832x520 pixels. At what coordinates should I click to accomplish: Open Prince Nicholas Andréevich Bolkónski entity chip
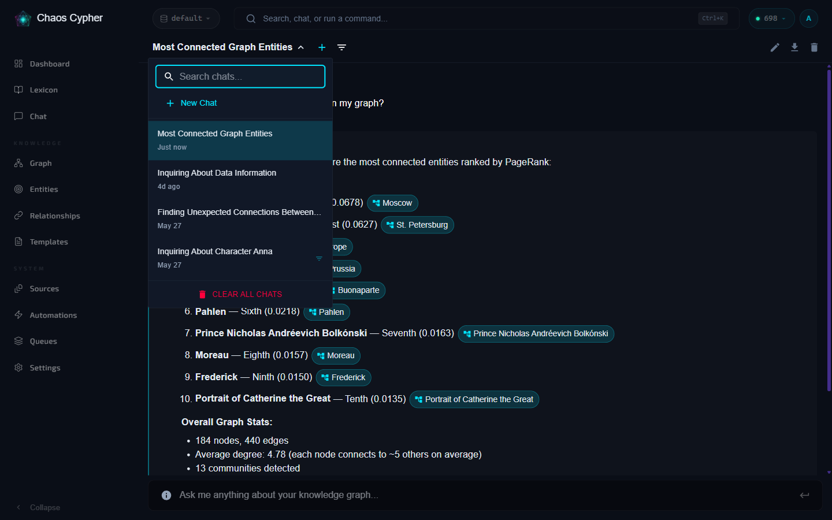536,333
